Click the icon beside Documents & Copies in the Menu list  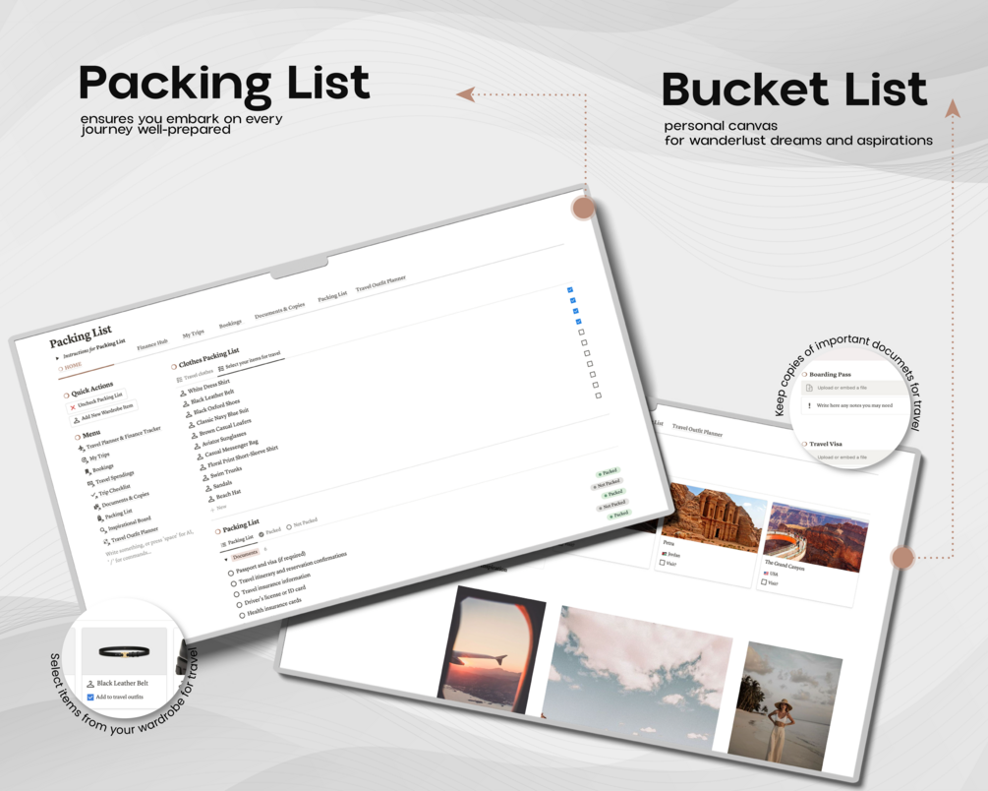click(x=97, y=507)
